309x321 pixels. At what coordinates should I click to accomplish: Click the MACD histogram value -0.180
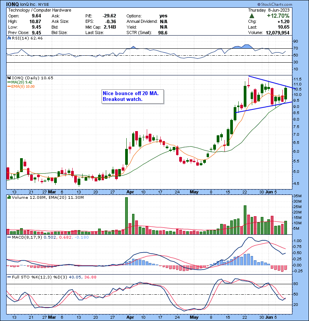[x=81, y=237]
